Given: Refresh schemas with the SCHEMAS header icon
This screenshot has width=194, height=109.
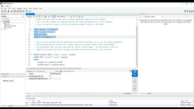Looking at the screenshot, I should pyautogui.click(x=23, y=16).
